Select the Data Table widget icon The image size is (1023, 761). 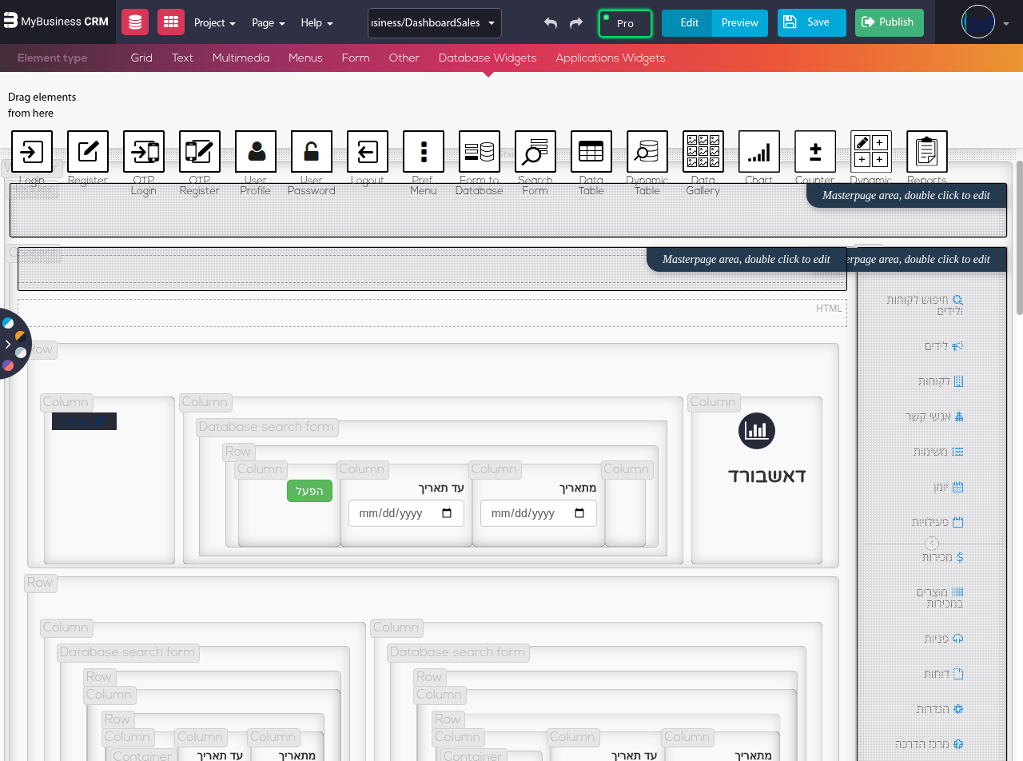(x=591, y=152)
